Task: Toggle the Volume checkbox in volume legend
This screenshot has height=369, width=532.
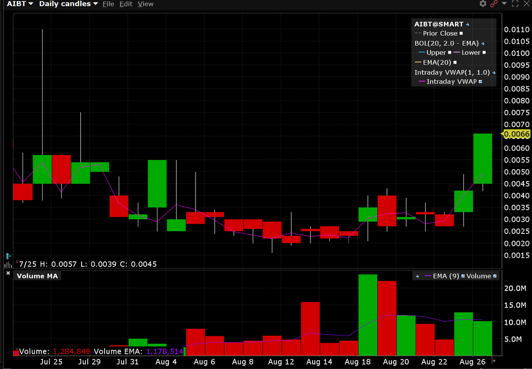Action: coord(495,276)
